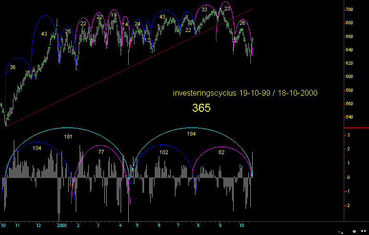Click month 9 on the time axis

point(220,225)
